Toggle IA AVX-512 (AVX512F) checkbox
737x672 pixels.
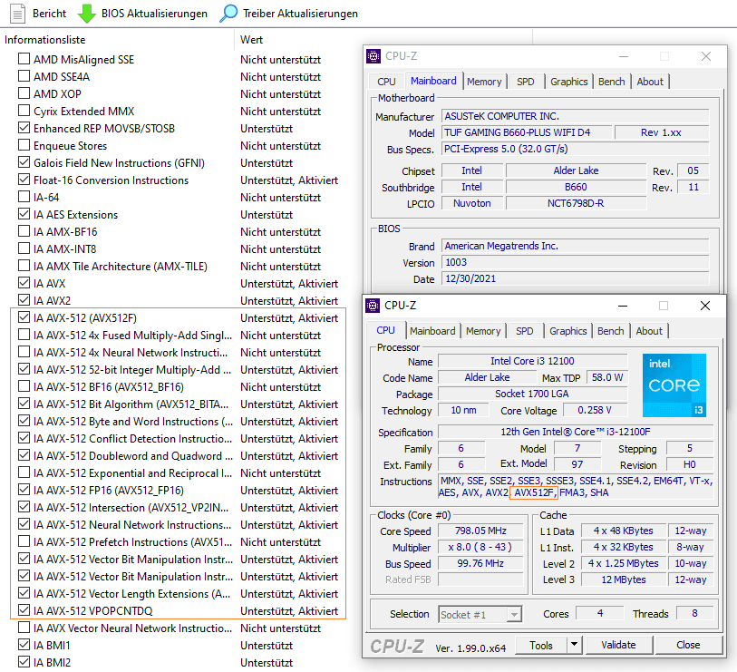24,317
